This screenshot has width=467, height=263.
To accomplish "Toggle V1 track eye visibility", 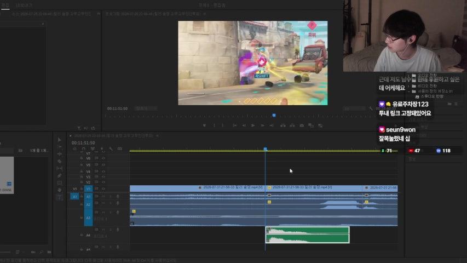I will [x=103, y=188].
